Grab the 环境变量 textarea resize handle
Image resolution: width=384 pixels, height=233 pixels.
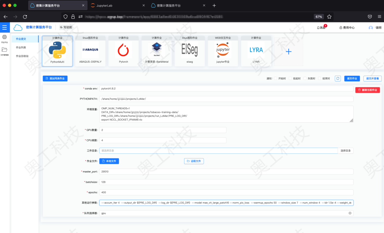coord(351,120)
